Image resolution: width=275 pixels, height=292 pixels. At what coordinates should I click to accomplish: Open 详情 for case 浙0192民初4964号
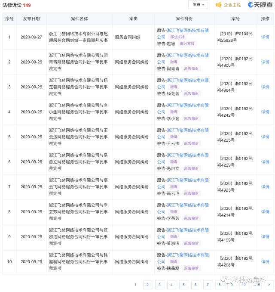265,87
